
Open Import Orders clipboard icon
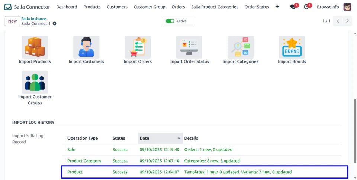138,47
